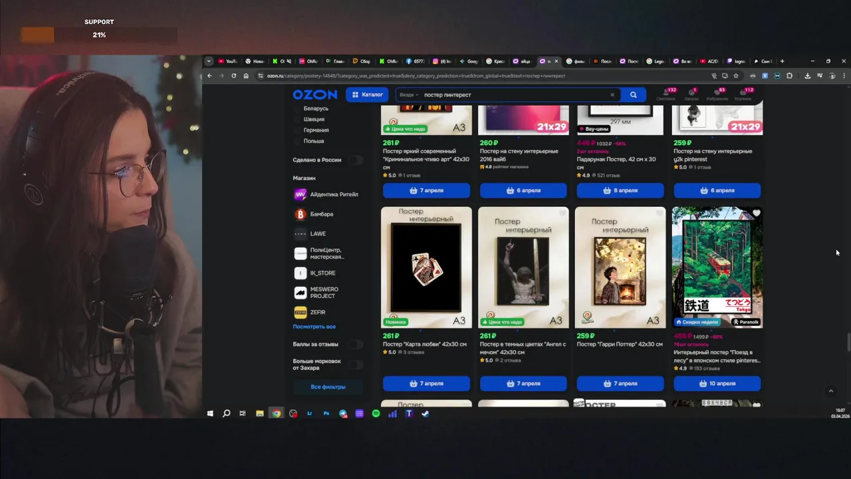The image size is (851, 479).
Task: Open the browser home icon
Action: [x=246, y=76]
